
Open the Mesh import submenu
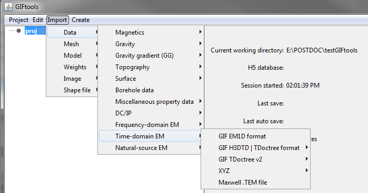(x=73, y=44)
